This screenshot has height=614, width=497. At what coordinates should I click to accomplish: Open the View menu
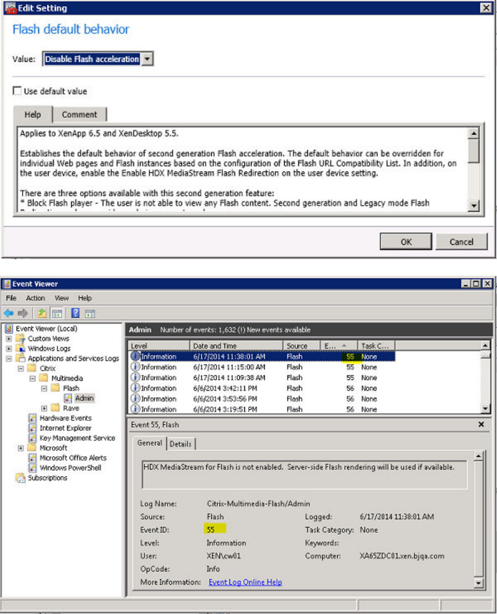pyautogui.click(x=61, y=298)
